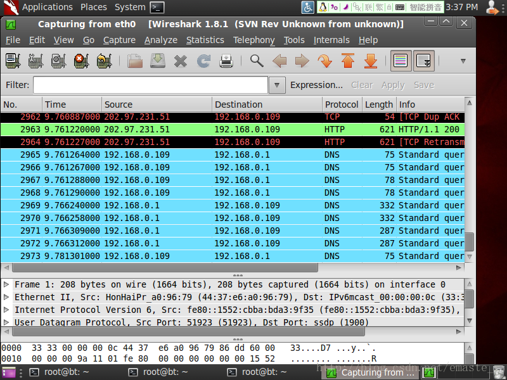Image resolution: width=507 pixels, height=380 pixels.
Task: Open the Applications menu in top panel
Action: pyautogui.click(x=47, y=7)
